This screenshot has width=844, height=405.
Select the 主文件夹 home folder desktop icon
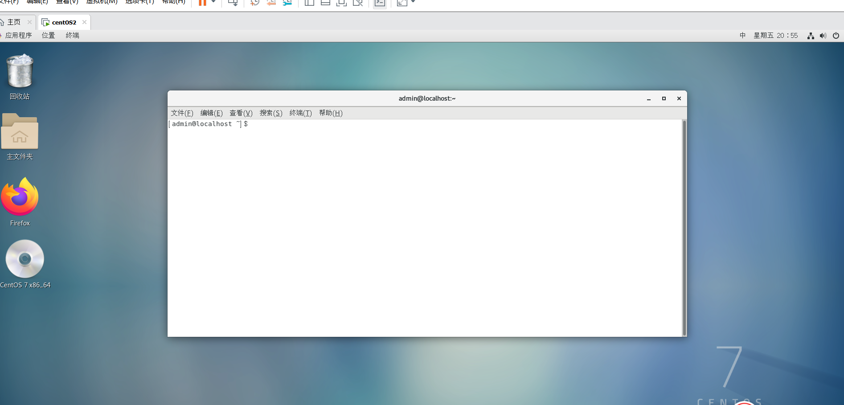click(20, 136)
